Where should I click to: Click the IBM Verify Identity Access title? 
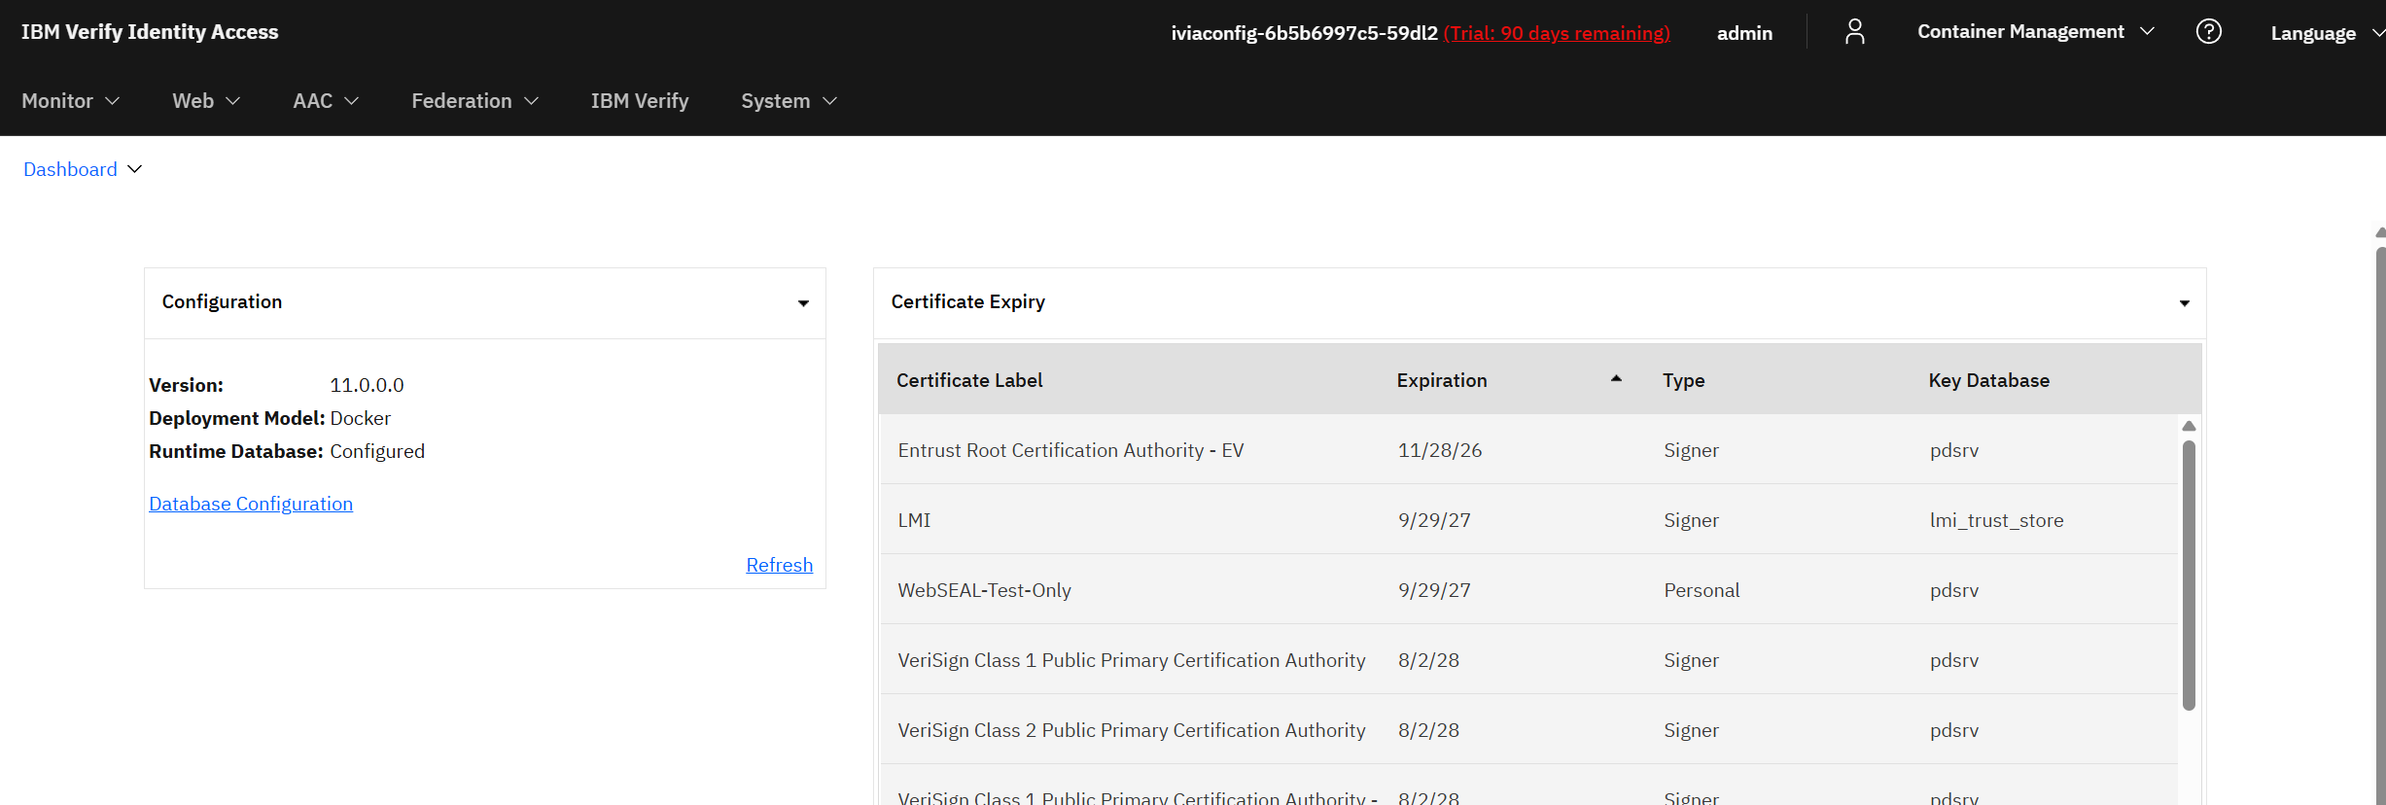(150, 32)
